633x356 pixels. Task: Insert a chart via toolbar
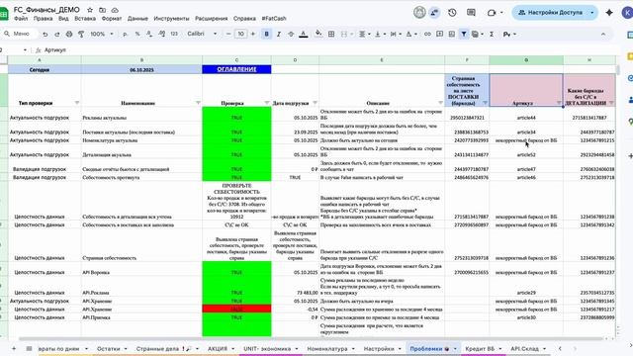point(452,35)
